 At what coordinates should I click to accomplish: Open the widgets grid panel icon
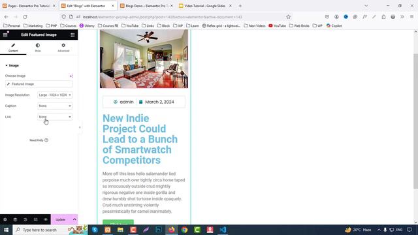[x=72, y=35]
